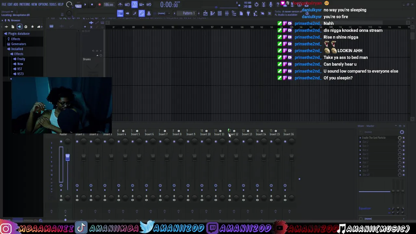This screenshot has height=234, width=416.
Task: Toggle the 3-2-1 countdown before recording
Action: click(134, 5)
